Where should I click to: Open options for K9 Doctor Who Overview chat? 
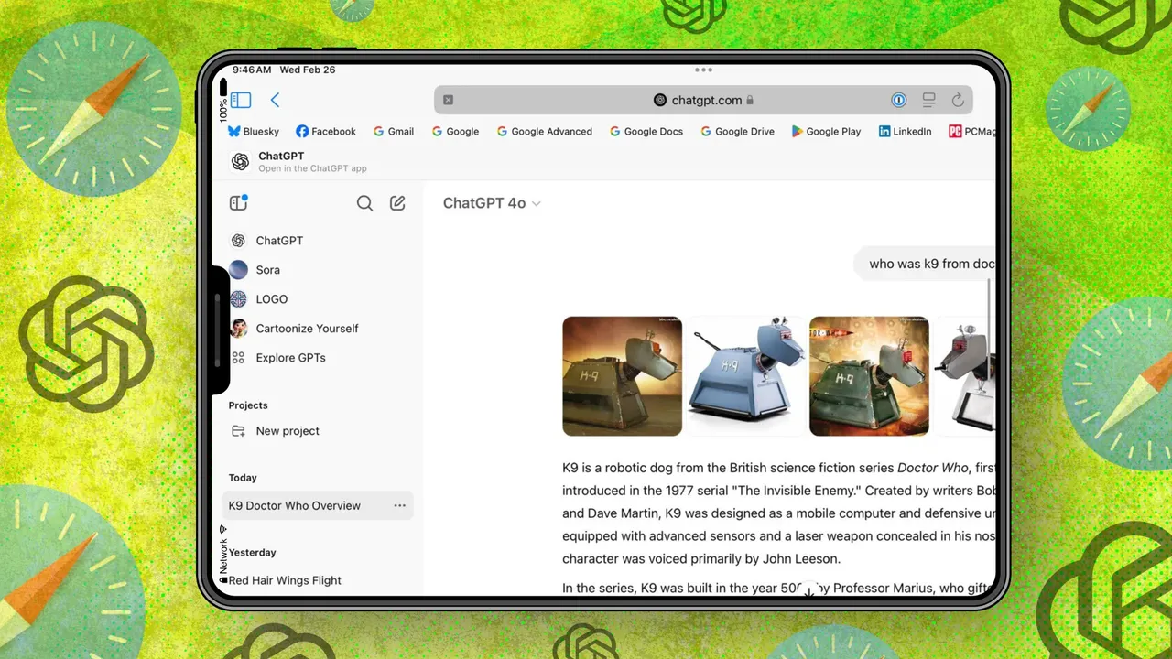pyautogui.click(x=399, y=505)
